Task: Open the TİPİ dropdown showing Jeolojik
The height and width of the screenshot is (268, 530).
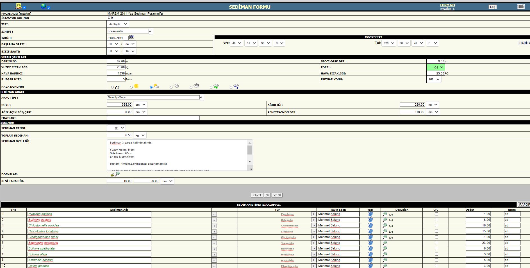Action: coord(118,24)
